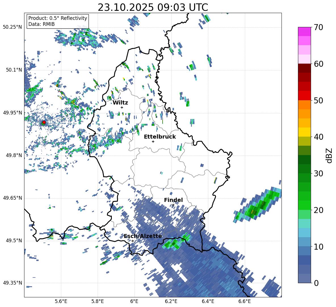Click the Wiltz location cross marker

coord(122,107)
